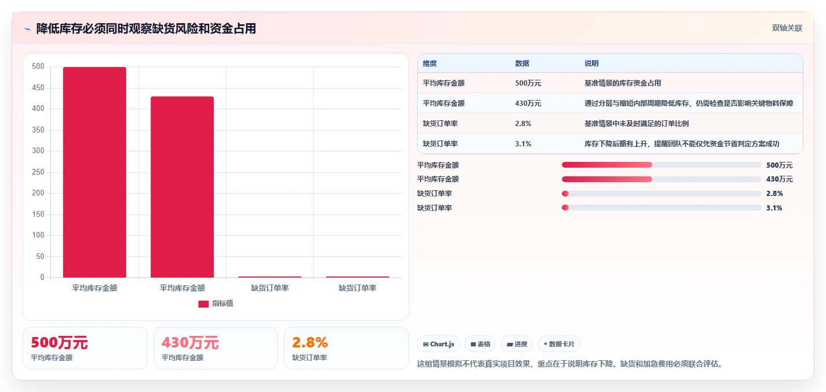Click the description 基准情景的库存资金占用
826x392 pixels.
pos(623,83)
